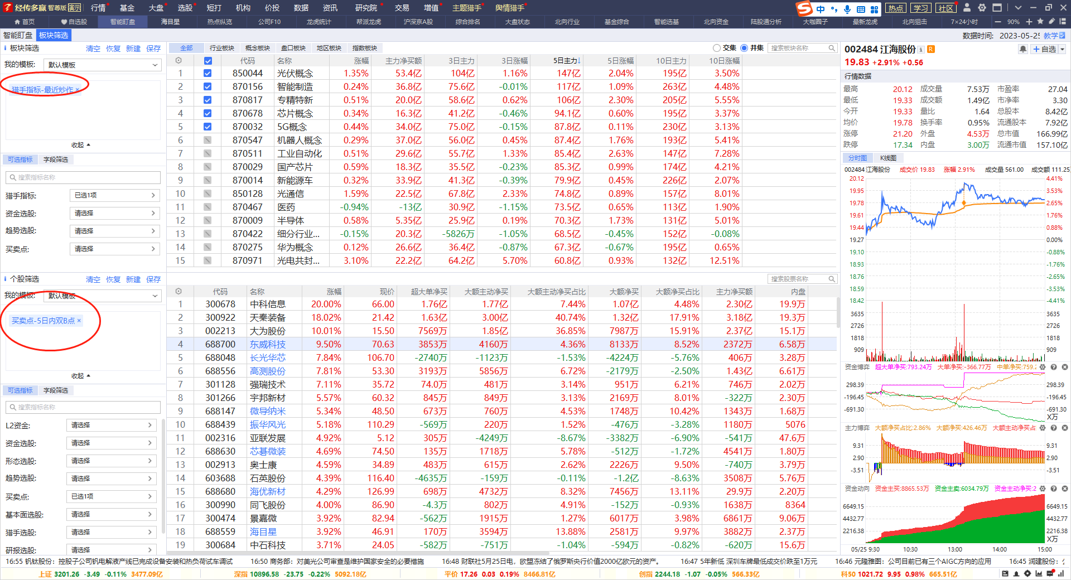This screenshot has width=1071, height=580.
Task: Switch to the K线图 tab
Action: tap(888, 158)
